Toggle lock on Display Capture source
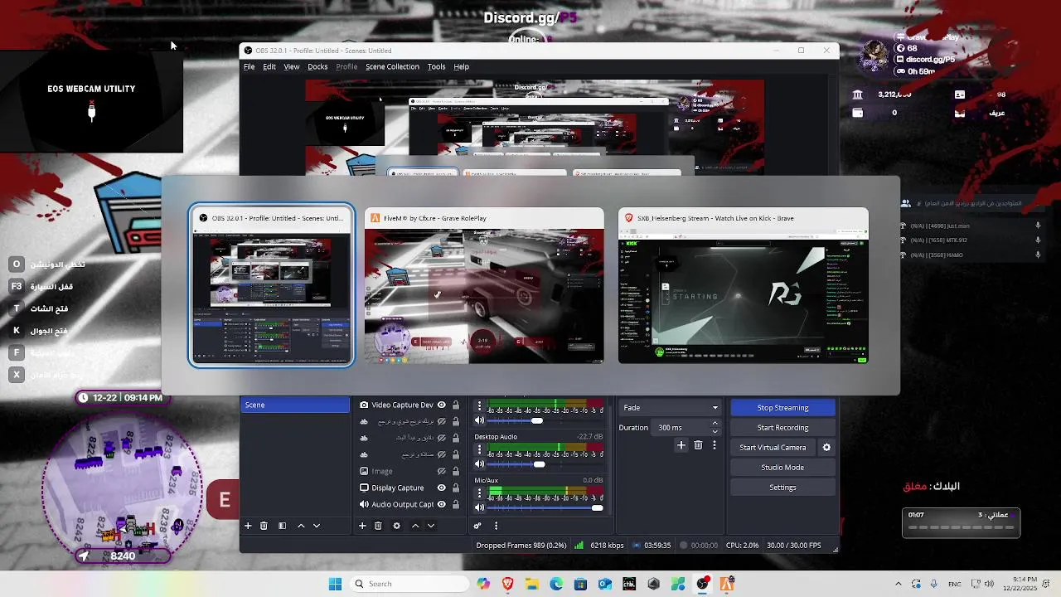This screenshot has width=1061, height=597. pos(455,488)
